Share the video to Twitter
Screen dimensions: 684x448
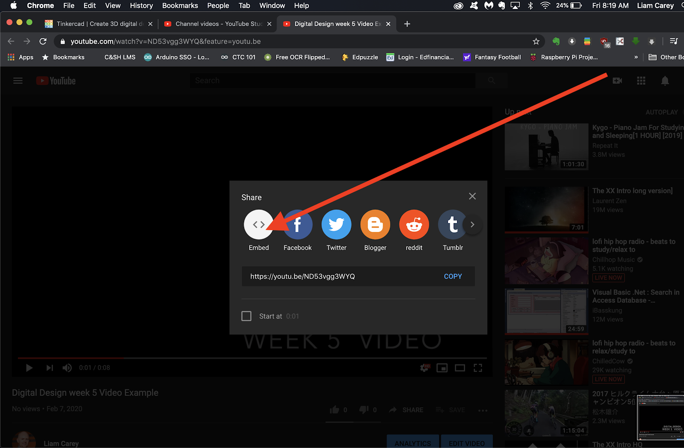pyautogui.click(x=336, y=224)
